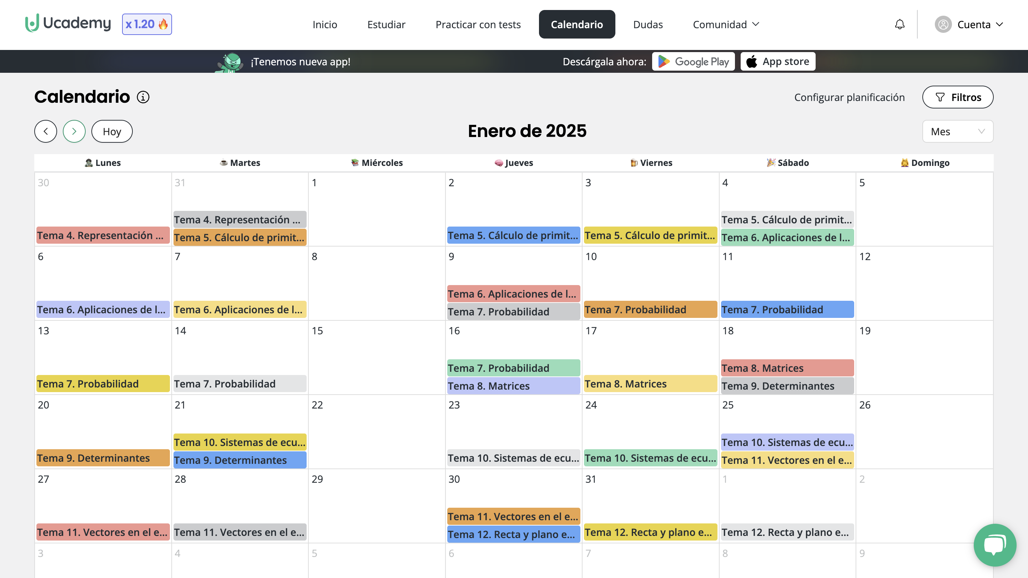Open the chat widget bubble
The image size is (1028, 578).
[994, 545]
